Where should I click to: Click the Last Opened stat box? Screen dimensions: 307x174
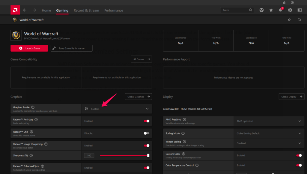pos(180,40)
